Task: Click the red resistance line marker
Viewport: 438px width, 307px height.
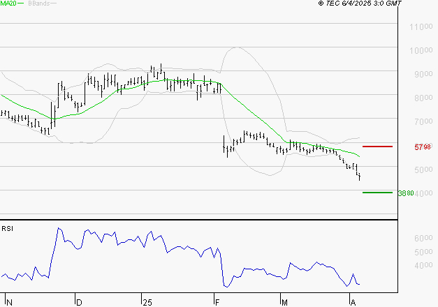Action: click(377, 147)
